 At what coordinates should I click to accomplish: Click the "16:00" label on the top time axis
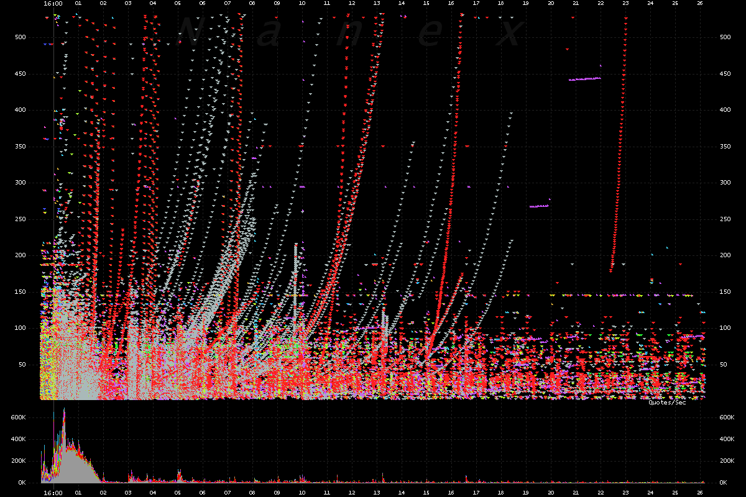53,3
